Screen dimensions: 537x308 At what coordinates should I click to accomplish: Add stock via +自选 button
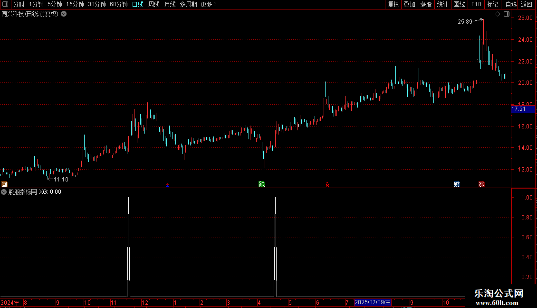coord(509,4)
